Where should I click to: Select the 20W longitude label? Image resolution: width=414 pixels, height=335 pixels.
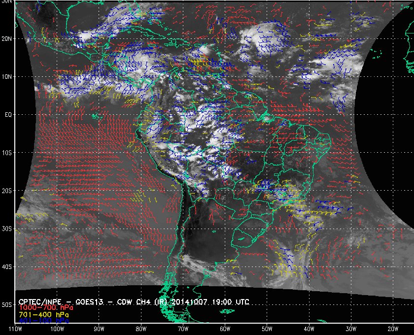(393, 329)
